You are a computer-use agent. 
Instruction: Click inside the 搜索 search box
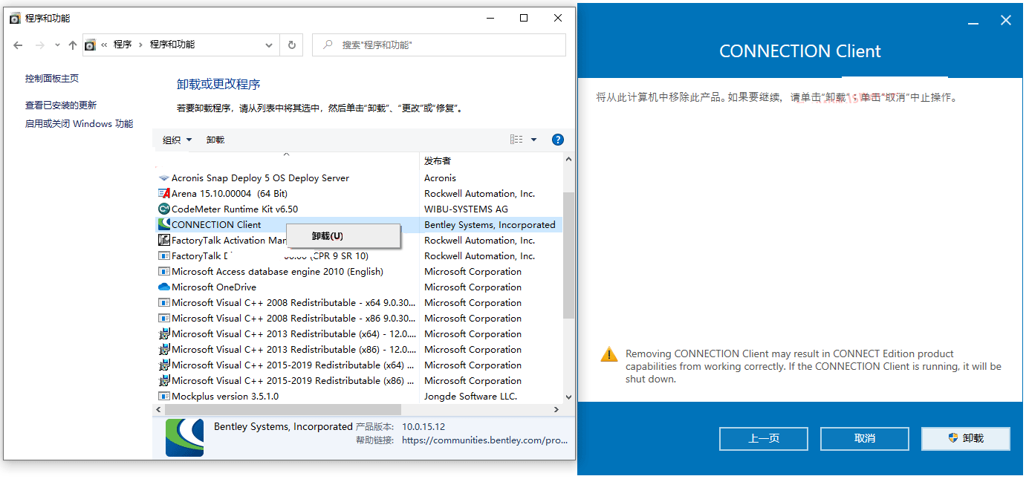pyautogui.click(x=438, y=45)
